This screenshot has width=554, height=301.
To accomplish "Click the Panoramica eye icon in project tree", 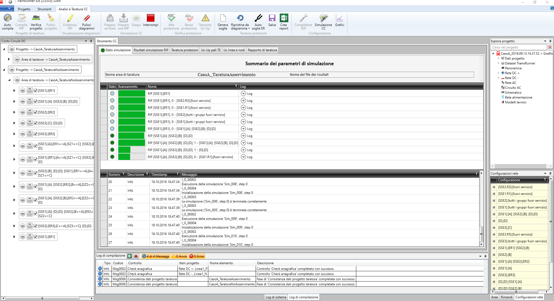I will point(503,68).
